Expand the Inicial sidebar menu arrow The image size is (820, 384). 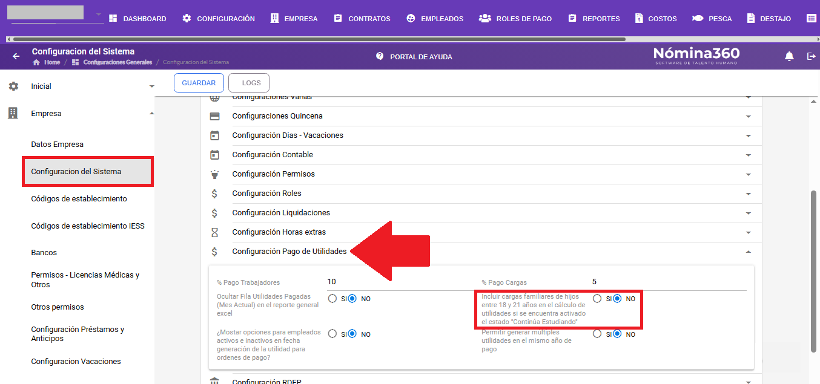pos(151,87)
